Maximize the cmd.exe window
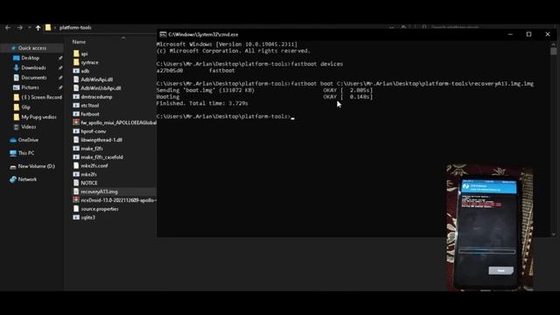The height and width of the screenshot is (315, 560). point(528,34)
